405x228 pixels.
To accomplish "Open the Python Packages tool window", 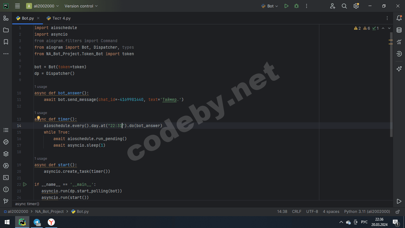I will 6,154.
